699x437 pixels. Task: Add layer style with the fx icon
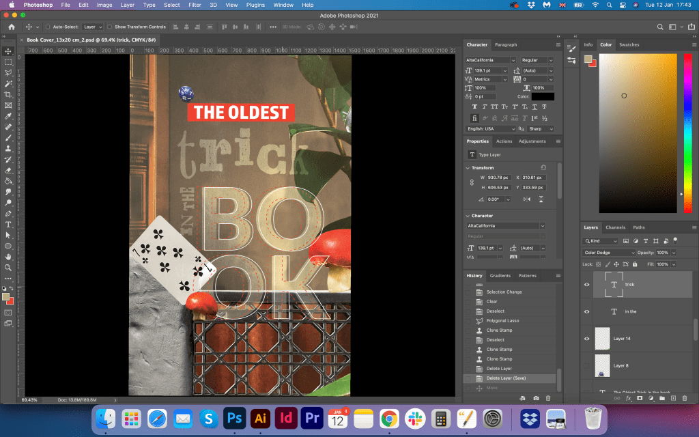coord(628,397)
